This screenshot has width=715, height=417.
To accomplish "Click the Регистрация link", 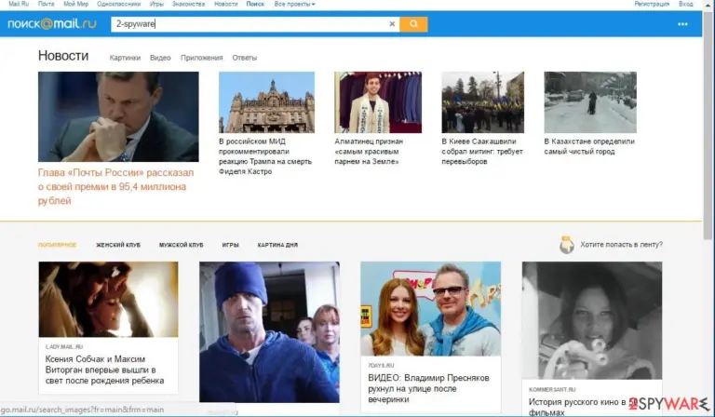I will pyautogui.click(x=652, y=4).
